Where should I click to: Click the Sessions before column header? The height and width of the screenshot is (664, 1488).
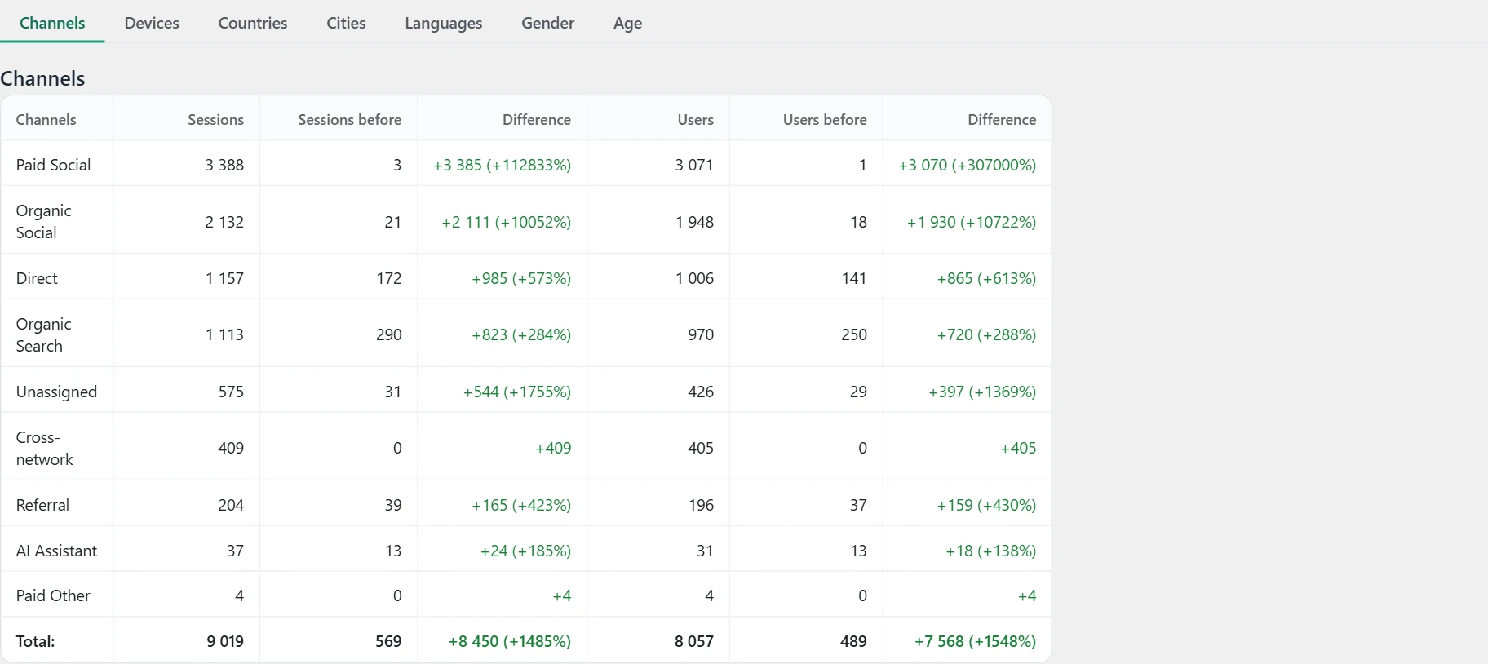click(349, 119)
